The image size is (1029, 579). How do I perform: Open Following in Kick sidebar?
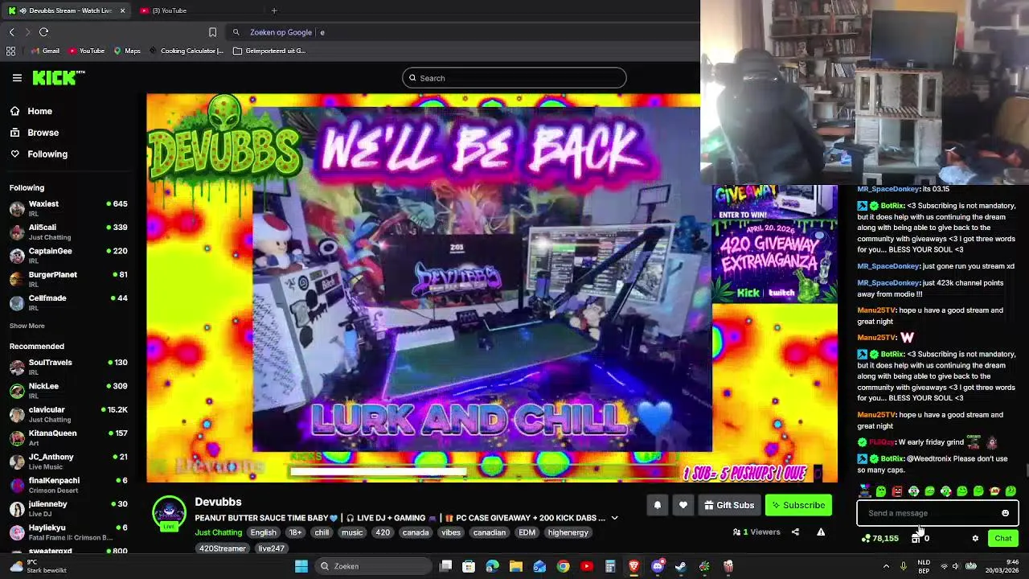47,154
